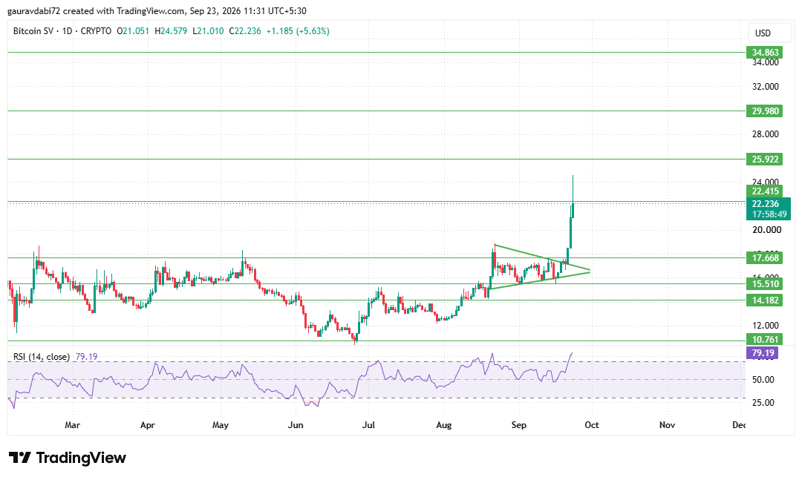
Task: Click the countdown timer 17:58:49
Action: tap(769, 214)
